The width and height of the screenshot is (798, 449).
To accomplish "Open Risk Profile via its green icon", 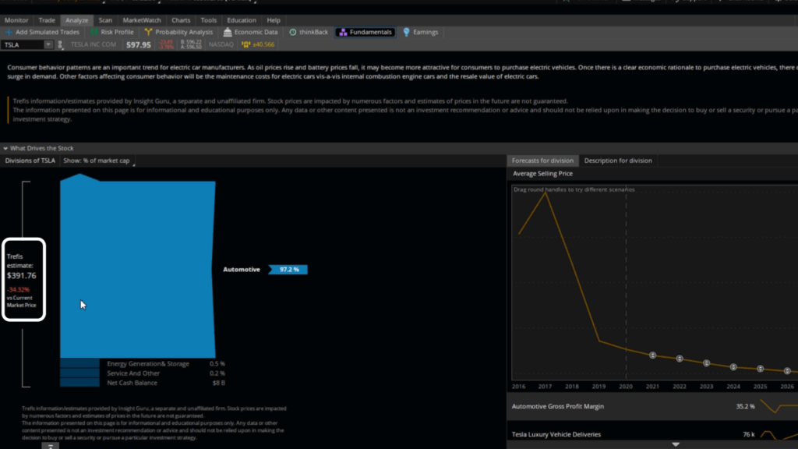I will click(x=94, y=32).
